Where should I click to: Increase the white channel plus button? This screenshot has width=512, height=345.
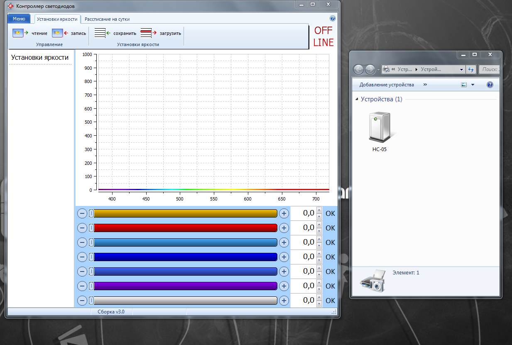(284, 301)
